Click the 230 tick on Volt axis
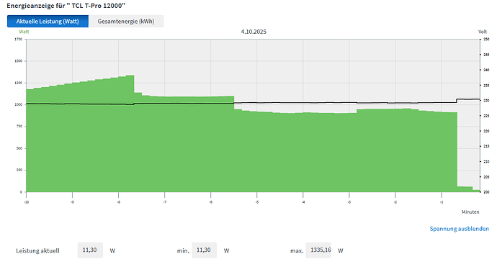497x259 pixels. pyautogui.click(x=486, y=101)
